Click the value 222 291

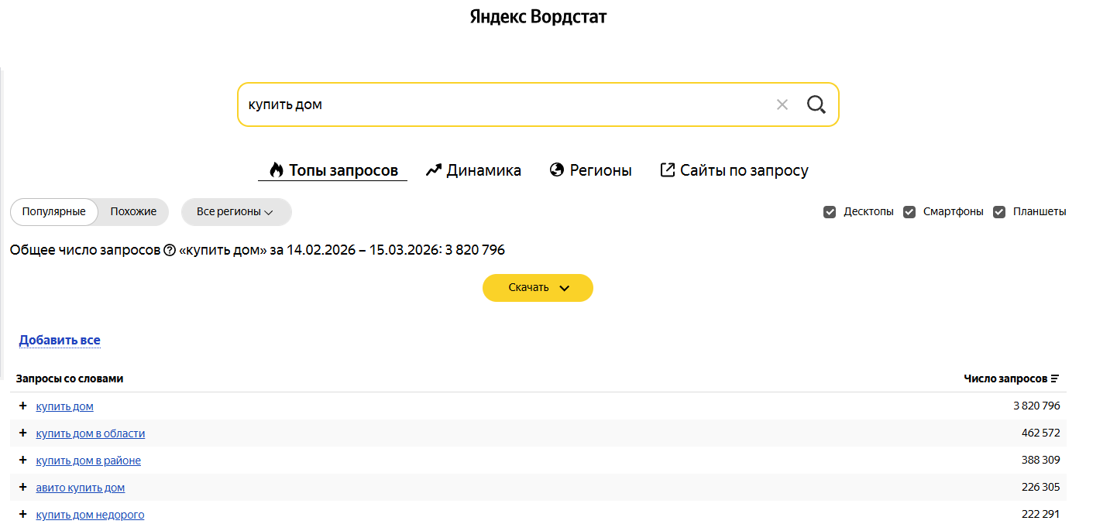point(1041,514)
